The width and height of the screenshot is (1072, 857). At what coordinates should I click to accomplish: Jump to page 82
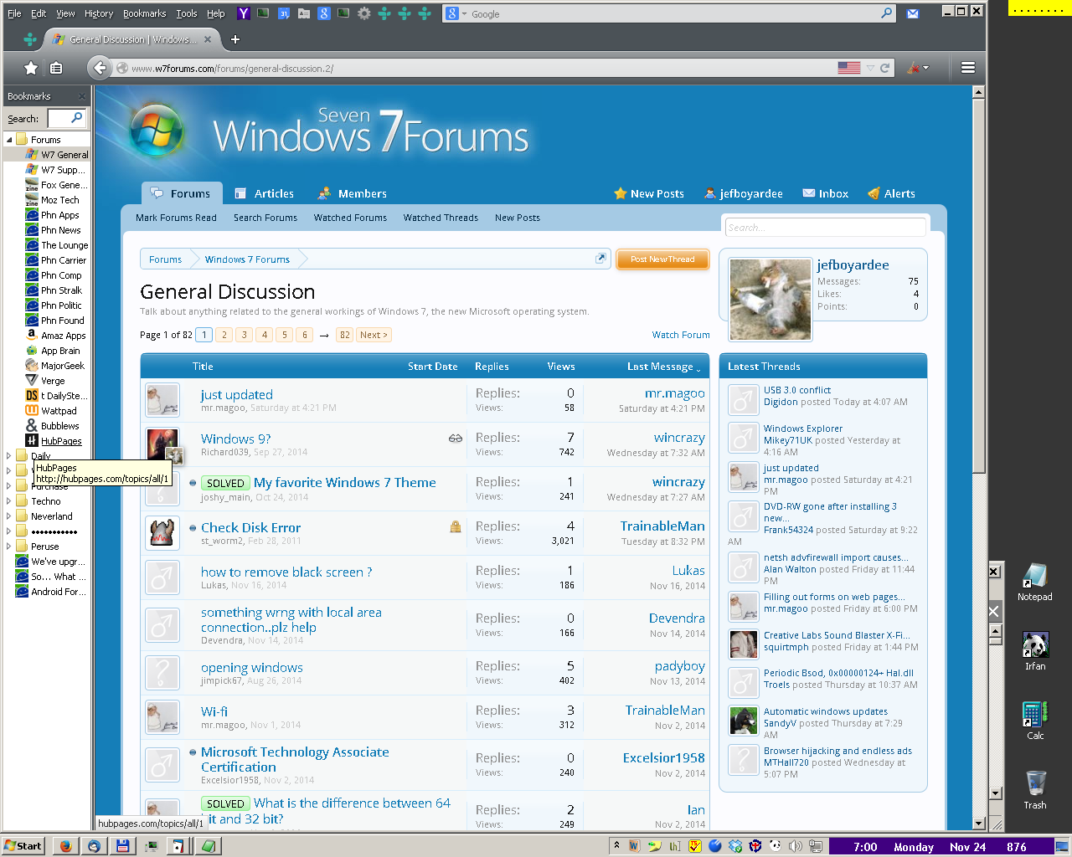pos(344,335)
